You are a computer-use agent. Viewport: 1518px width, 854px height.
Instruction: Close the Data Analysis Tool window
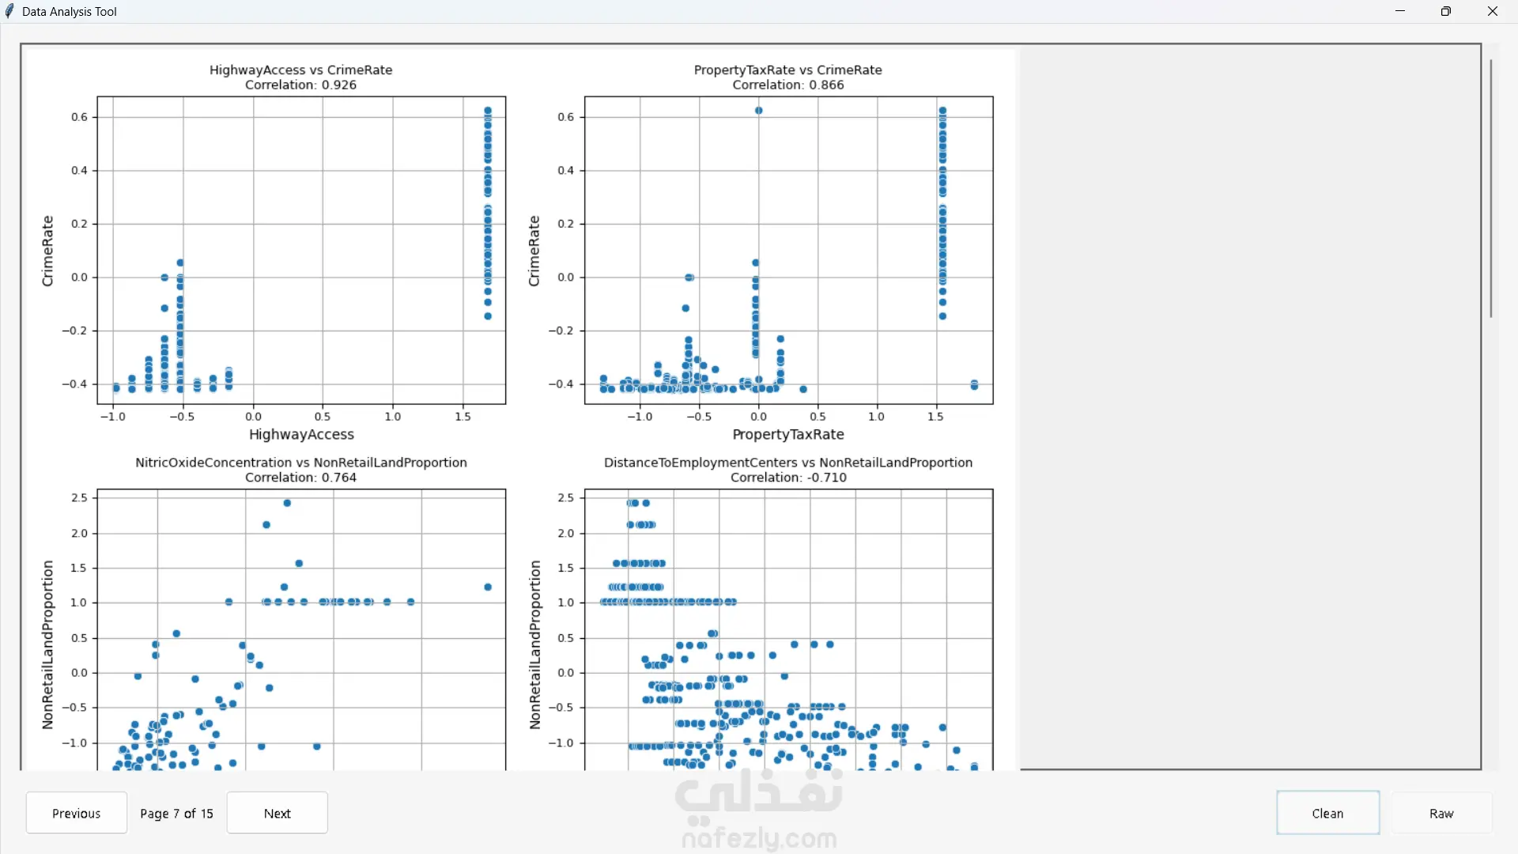(x=1493, y=11)
